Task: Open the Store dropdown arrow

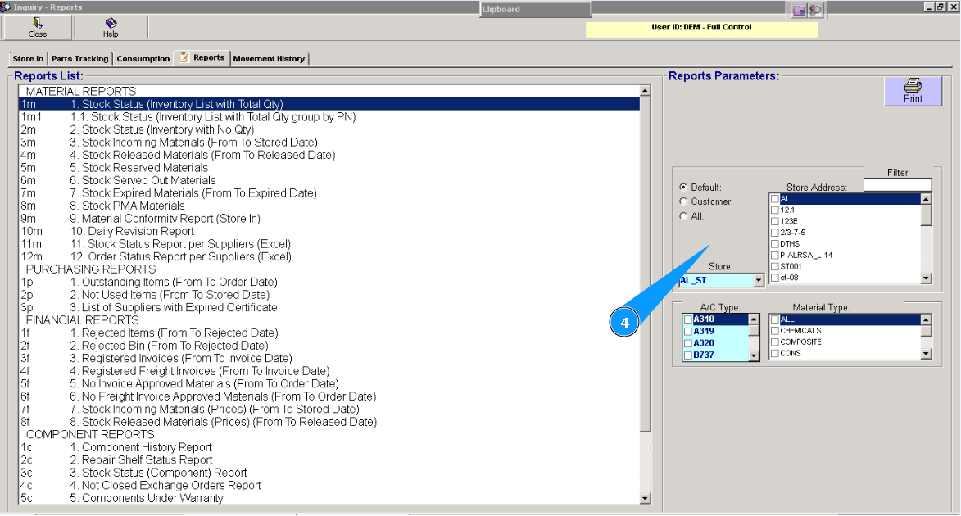Action: point(758,281)
